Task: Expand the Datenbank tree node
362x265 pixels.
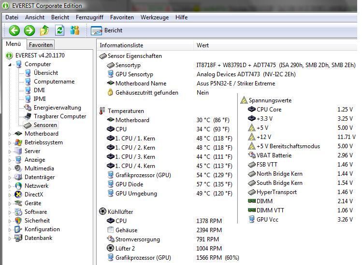Action: click(10, 238)
